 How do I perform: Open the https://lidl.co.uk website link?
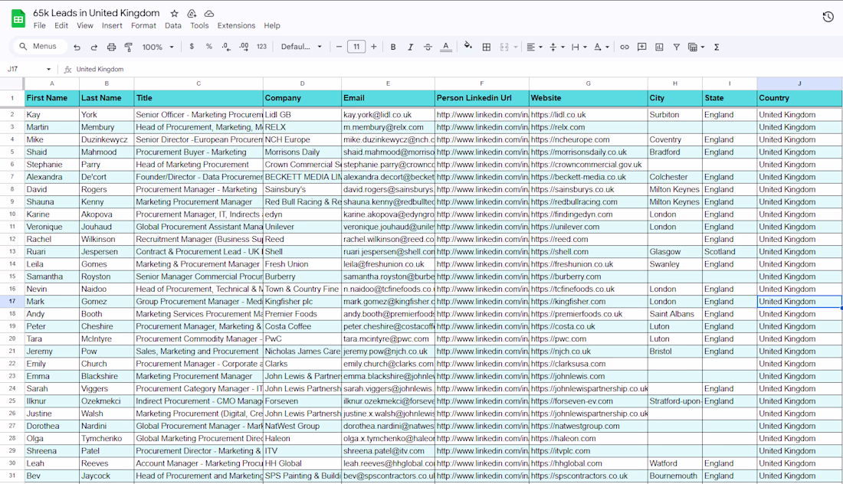(x=558, y=115)
